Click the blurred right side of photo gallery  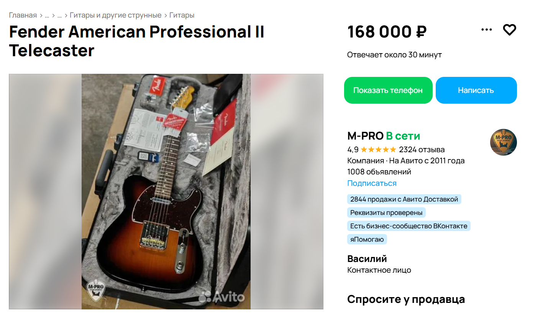(x=287, y=191)
